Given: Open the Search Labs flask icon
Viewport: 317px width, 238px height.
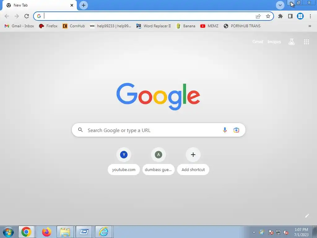Looking at the screenshot, I should (x=291, y=42).
